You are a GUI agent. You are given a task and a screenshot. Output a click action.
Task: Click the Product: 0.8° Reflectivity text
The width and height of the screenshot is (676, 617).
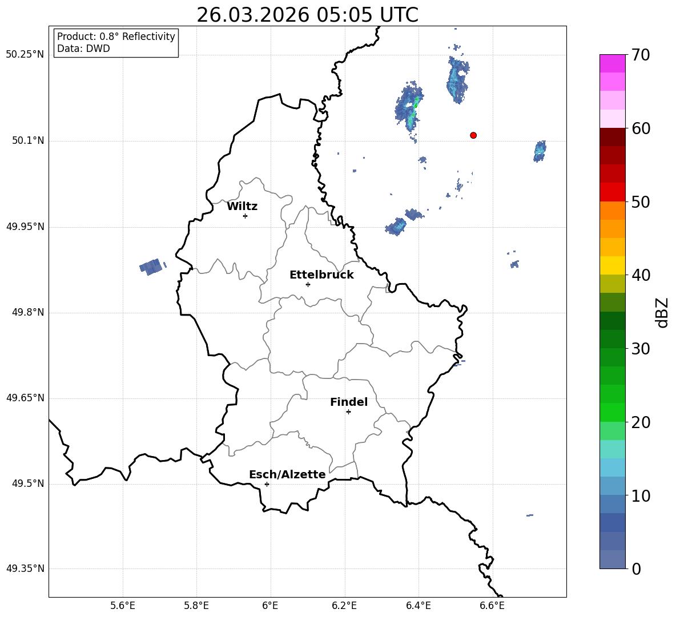coord(116,37)
